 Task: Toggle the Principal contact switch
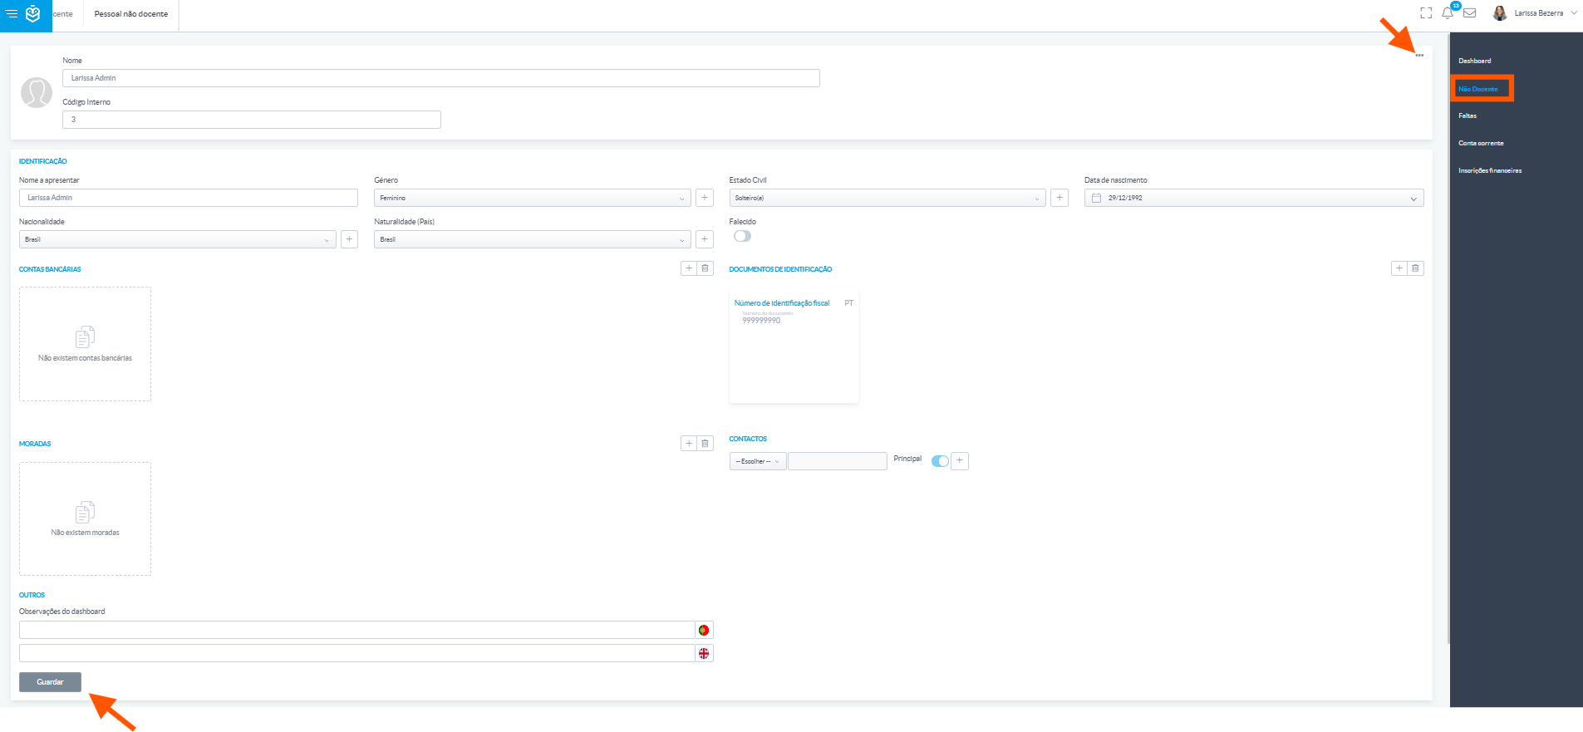pos(940,461)
